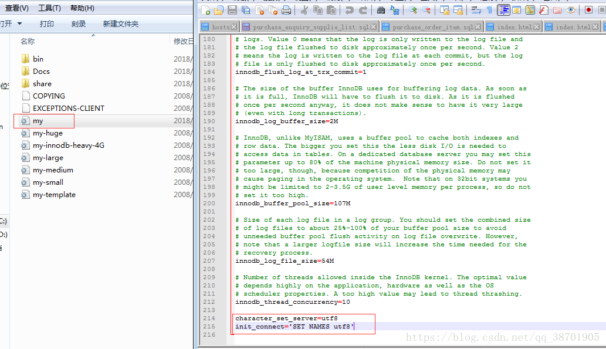Show all characters pilcrow icon
The image size is (606, 349).
coord(490,10)
